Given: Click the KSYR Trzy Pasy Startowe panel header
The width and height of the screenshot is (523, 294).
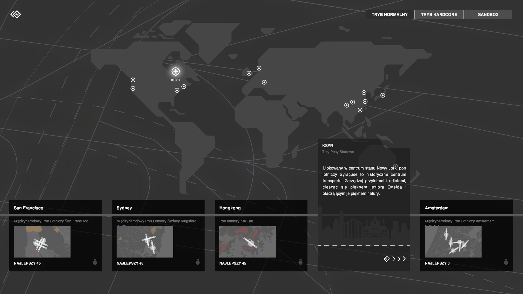Looking at the screenshot, I should (x=338, y=148).
